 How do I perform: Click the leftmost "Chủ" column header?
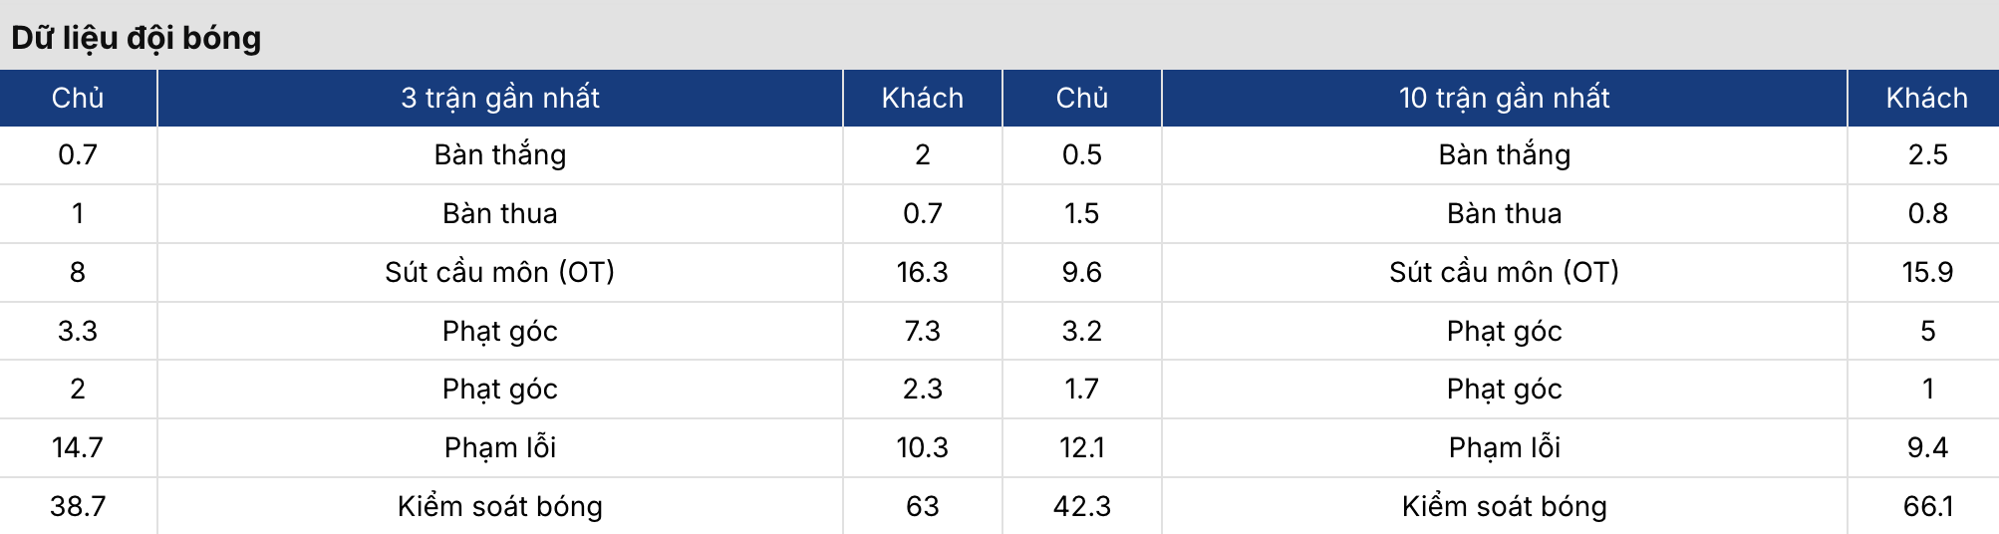point(78,98)
